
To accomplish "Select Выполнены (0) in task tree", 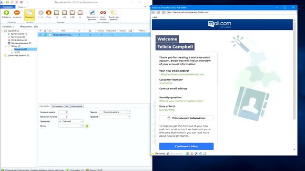I will [x=18, y=37].
